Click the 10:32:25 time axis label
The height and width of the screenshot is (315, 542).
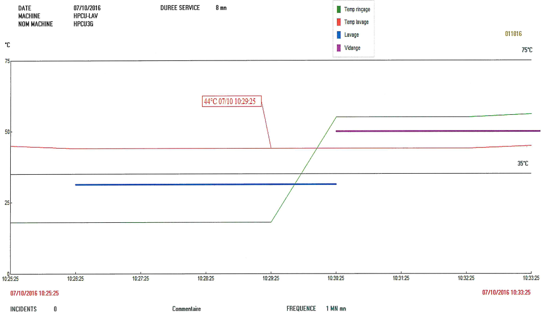click(466, 279)
